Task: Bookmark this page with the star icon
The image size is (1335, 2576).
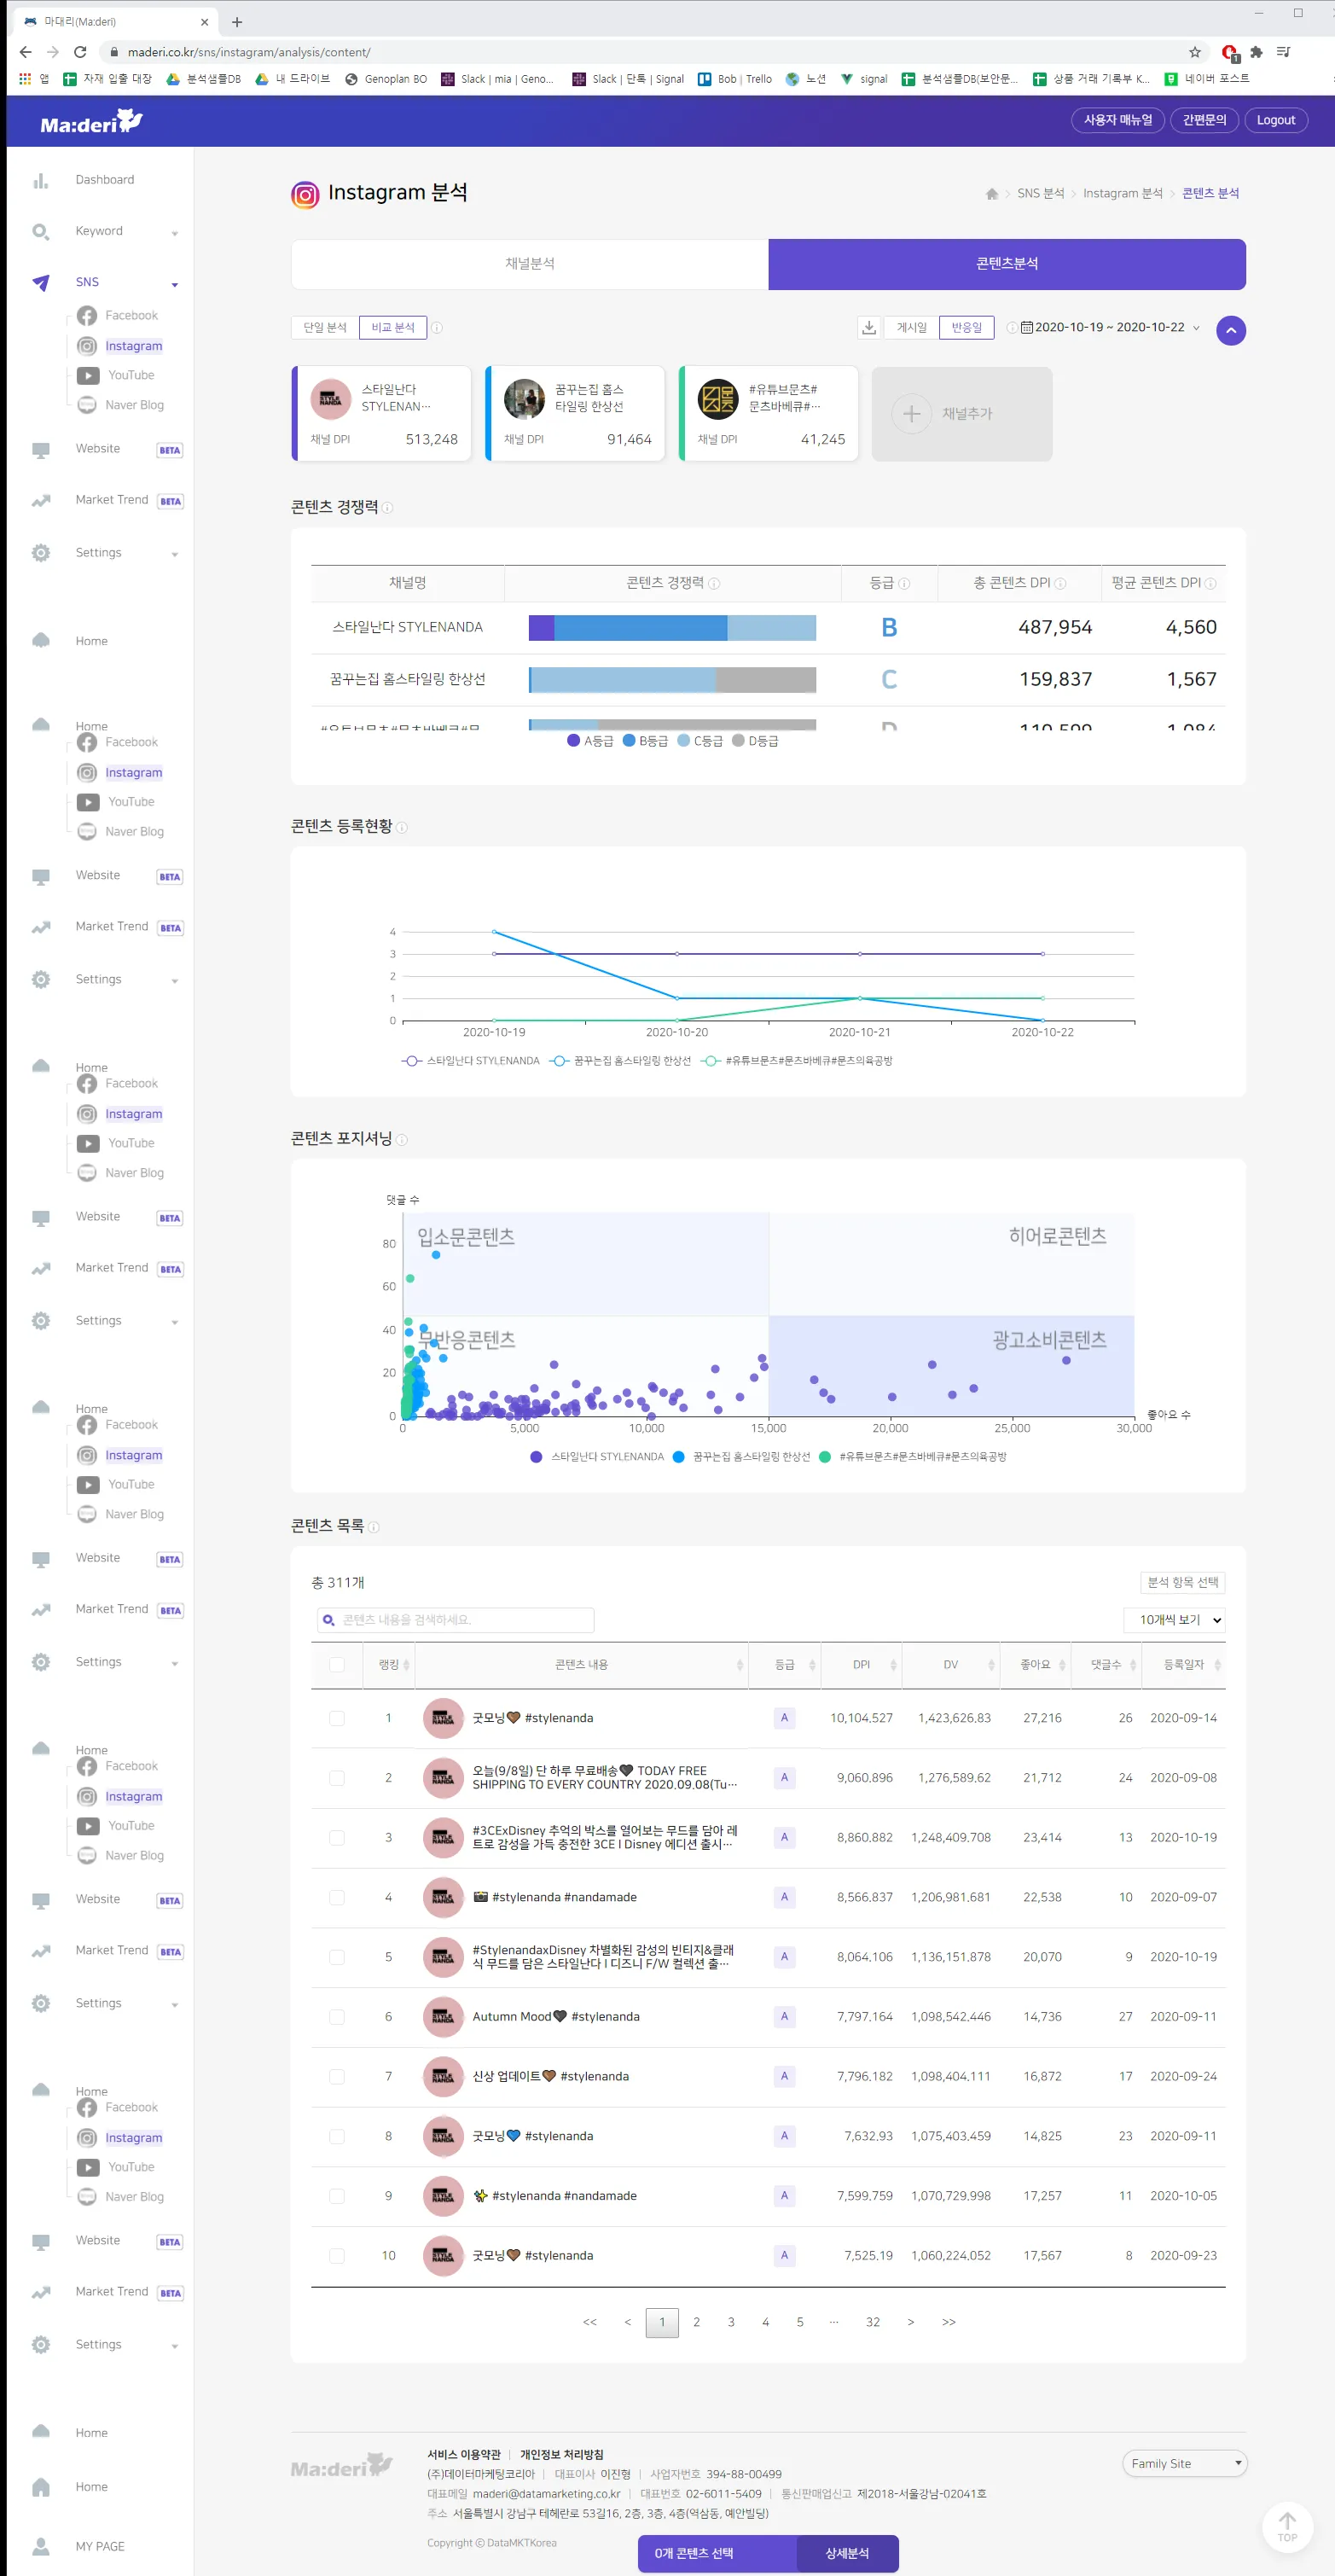Action: (x=1194, y=52)
